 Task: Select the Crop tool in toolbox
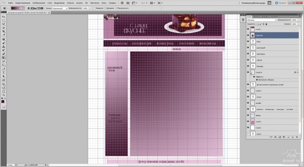[x=3, y=31]
